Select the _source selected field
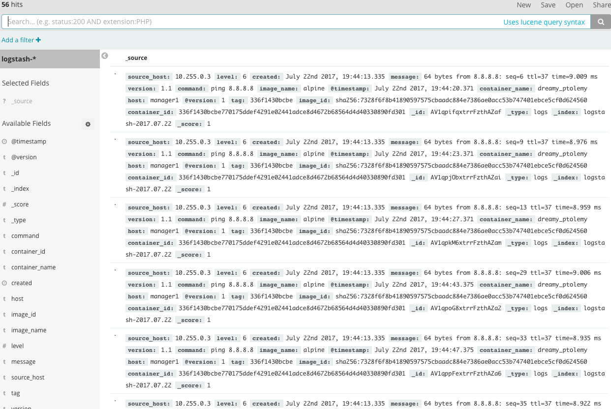Viewport: 611px width, 409px height. pos(22,101)
